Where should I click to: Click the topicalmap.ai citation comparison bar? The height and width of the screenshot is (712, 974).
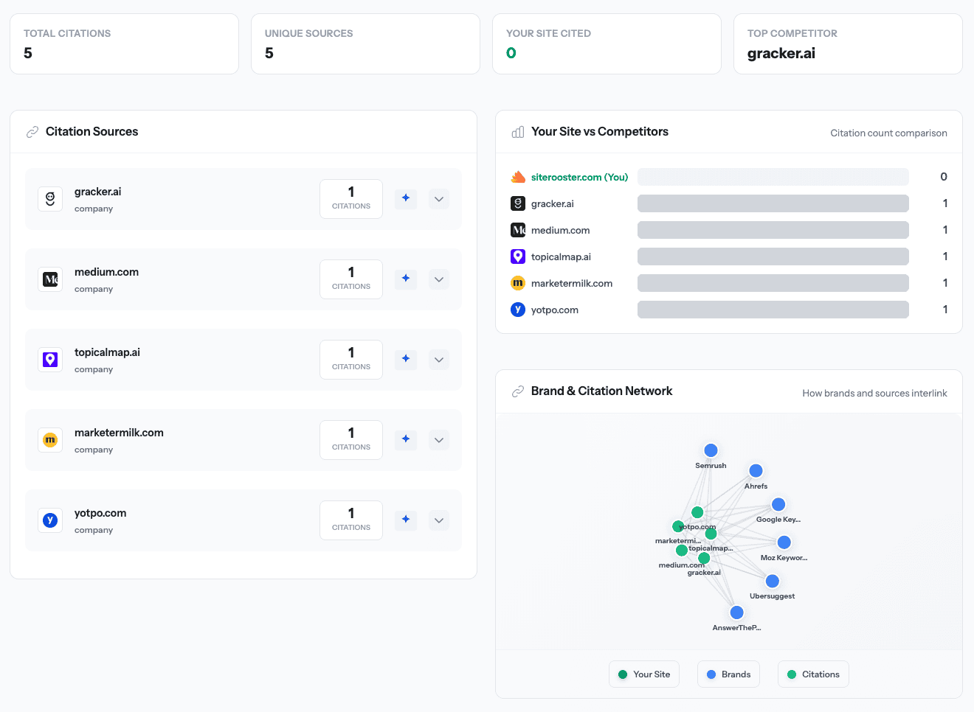coord(773,256)
